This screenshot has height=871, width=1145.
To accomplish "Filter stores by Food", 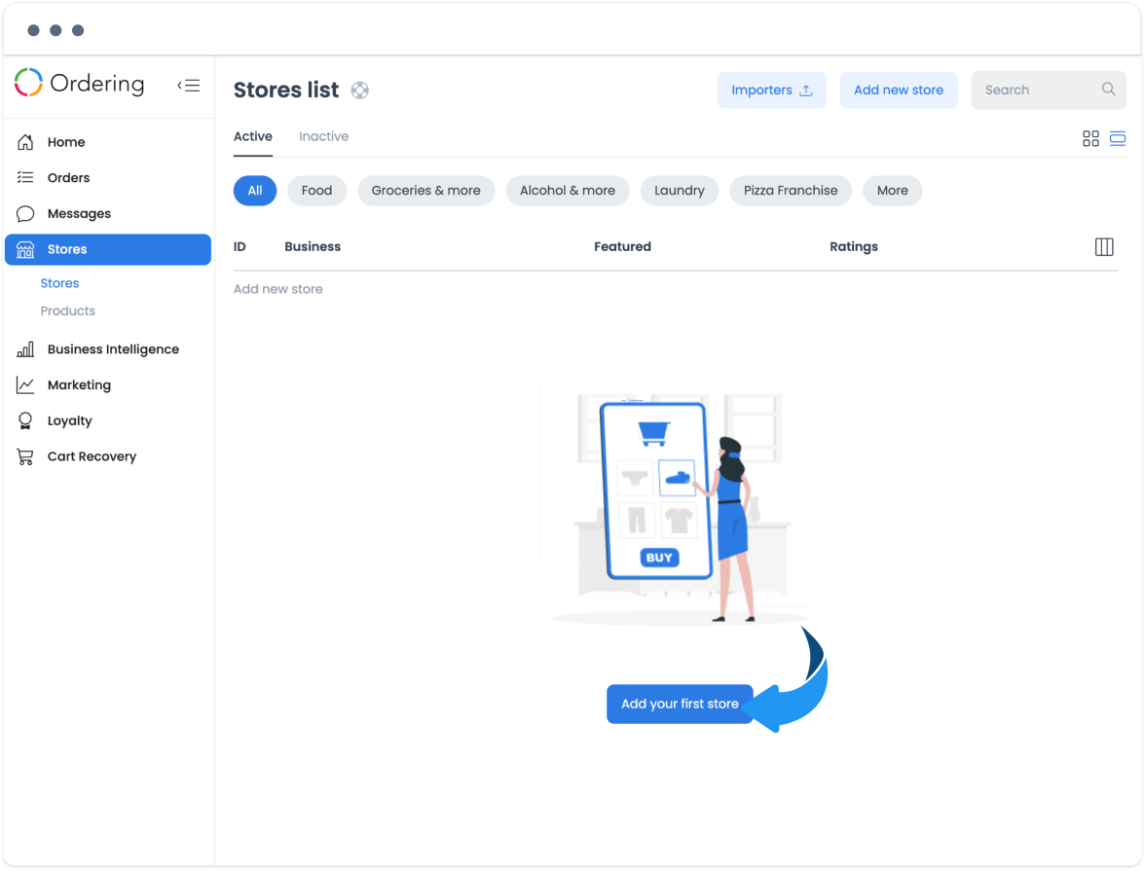I will [317, 191].
